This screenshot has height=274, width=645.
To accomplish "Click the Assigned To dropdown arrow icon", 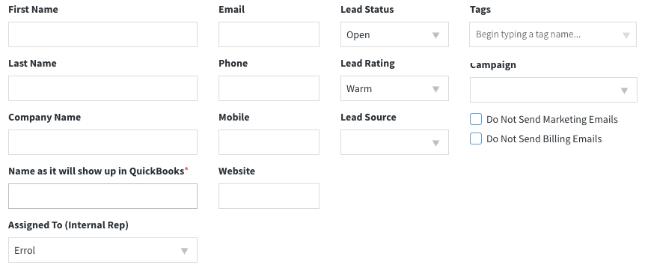I will (184, 251).
